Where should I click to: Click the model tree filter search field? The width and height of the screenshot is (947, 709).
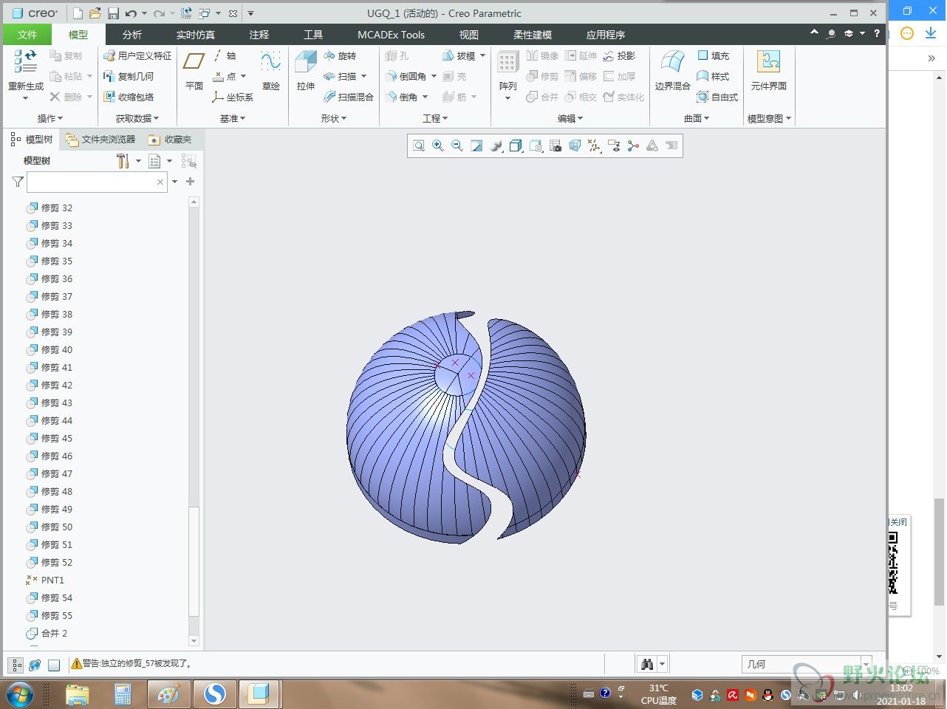97,182
